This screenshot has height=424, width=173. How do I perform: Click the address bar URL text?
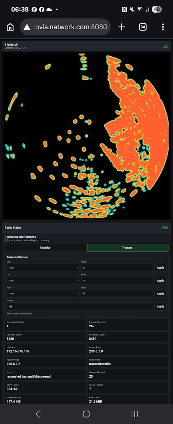pos(71,27)
